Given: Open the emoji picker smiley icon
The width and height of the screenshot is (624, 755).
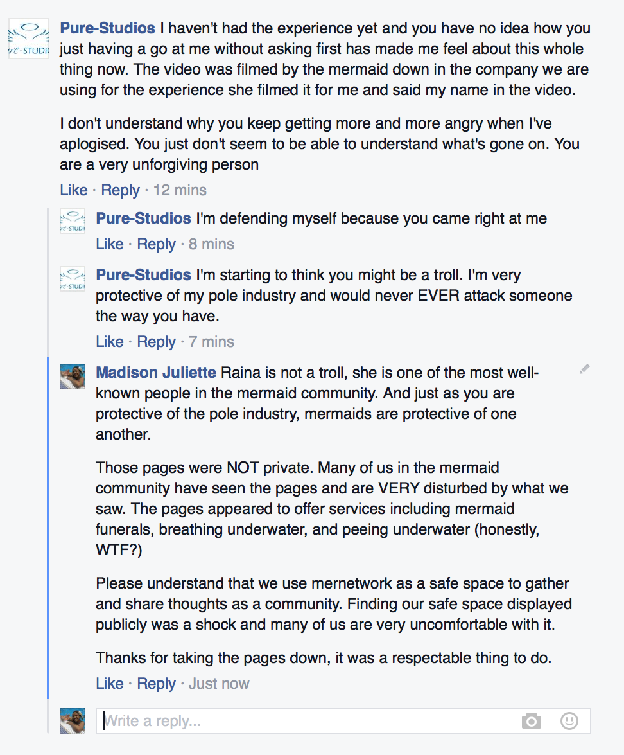Looking at the screenshot, I should [569, 721].
